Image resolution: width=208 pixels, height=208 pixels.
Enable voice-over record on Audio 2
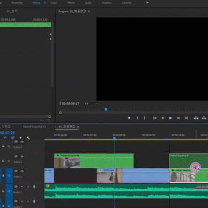click(x=34, y=202)
